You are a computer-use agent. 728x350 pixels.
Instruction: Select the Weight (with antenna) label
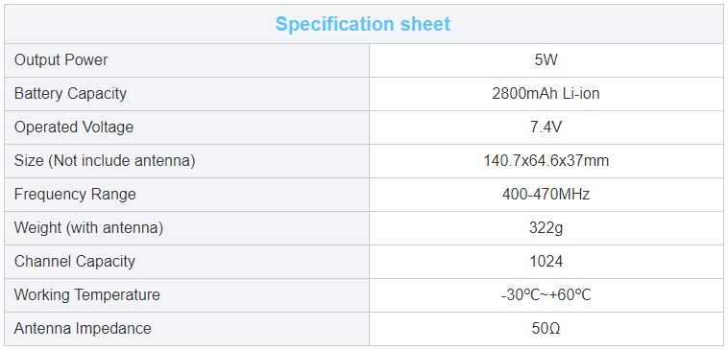(88, 228)
